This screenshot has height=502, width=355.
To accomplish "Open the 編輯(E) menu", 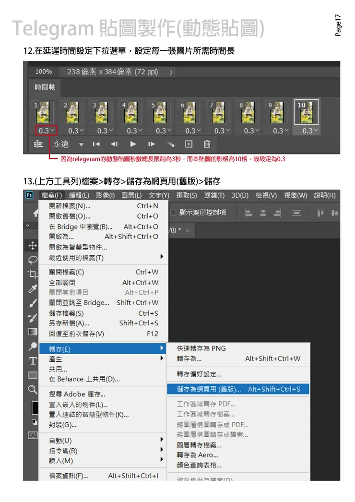I will 79,195.
